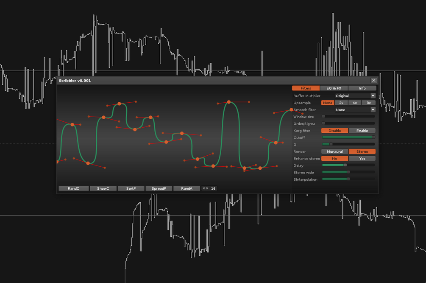Image resolution: width=426 pixels, height=283 pixels.
Task: Choose 2x upsample option
Action: pos(341,103)
